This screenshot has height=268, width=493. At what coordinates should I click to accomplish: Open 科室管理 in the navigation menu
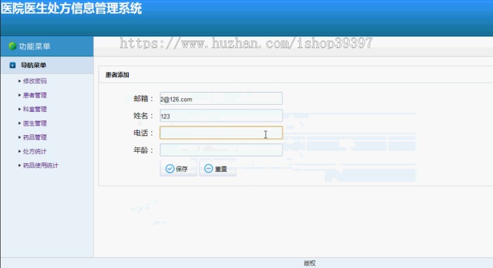click(x=35, y=109)
